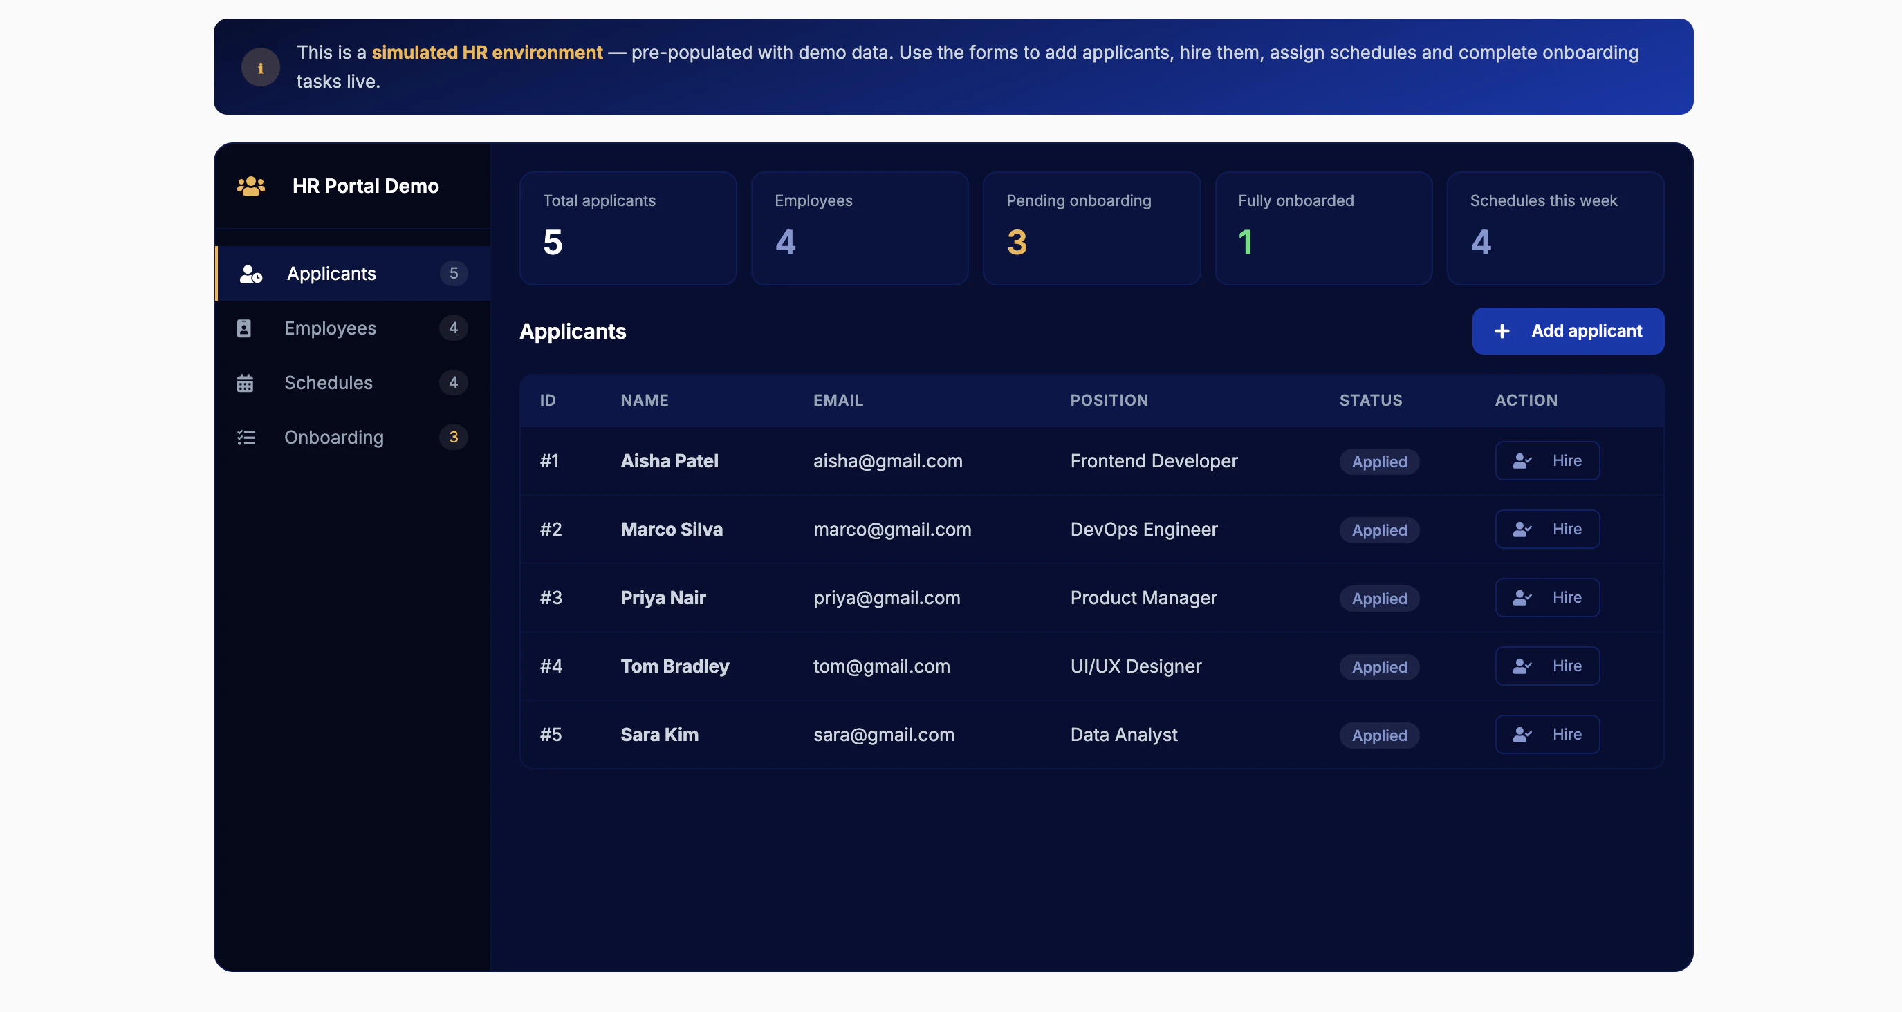
Task: Switch to the Employees section
Action: (x=330, y=328)
